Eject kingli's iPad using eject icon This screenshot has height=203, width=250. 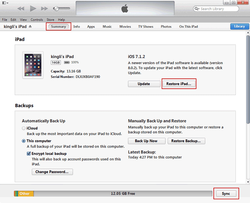pos(30,27)
